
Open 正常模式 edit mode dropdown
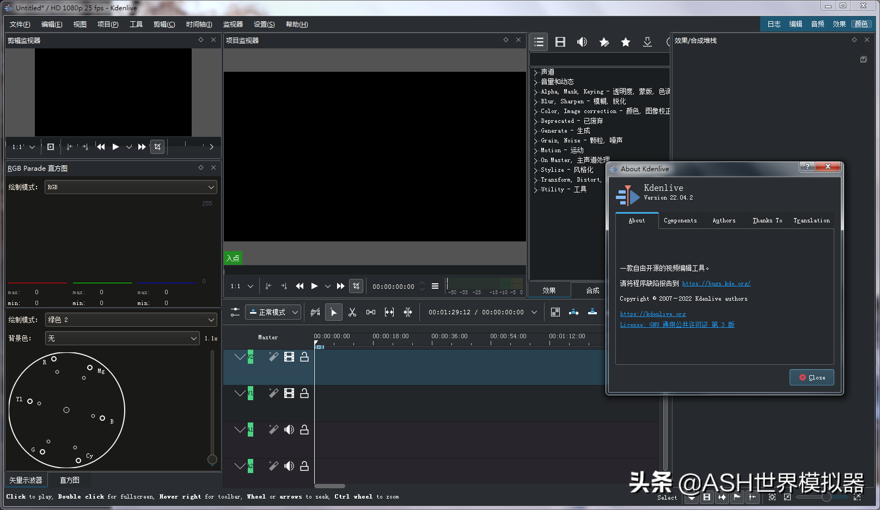pyautogui.click(x=273, y=312)
